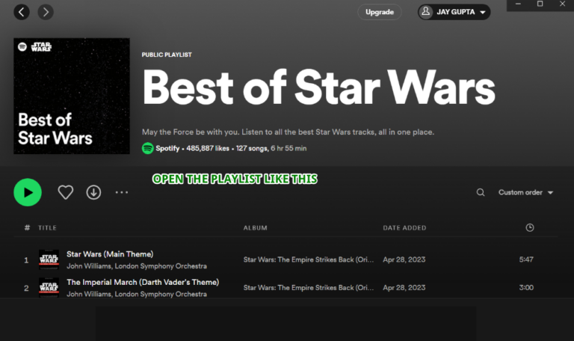Click the 5:47 duration of track 1
This screenshot has width=574, height=341.
[x=526, y=259]
